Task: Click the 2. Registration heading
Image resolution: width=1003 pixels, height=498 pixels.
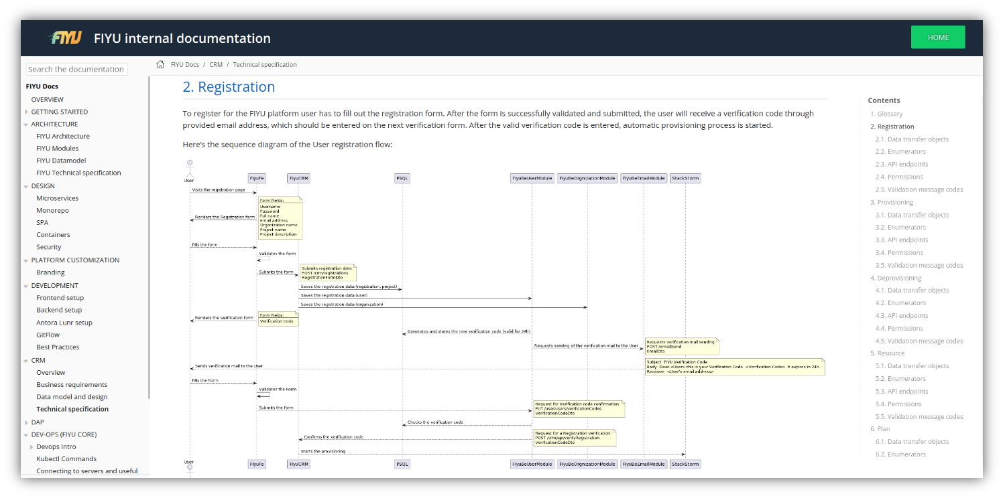Action: (x=229, y=87)
